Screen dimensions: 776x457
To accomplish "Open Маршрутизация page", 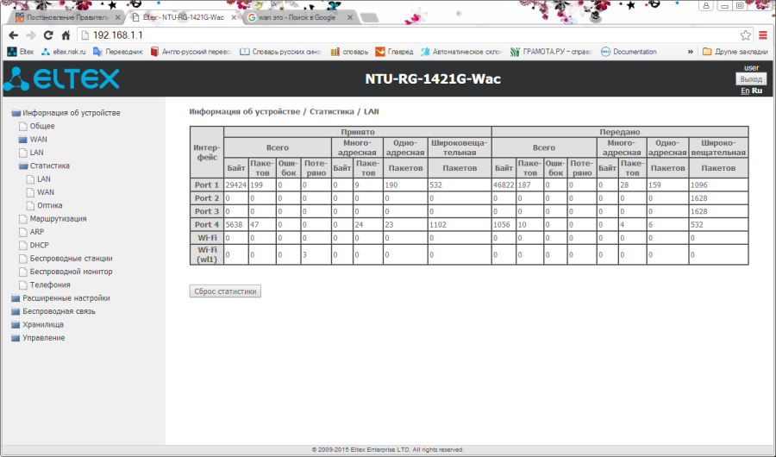I will 53,219.
